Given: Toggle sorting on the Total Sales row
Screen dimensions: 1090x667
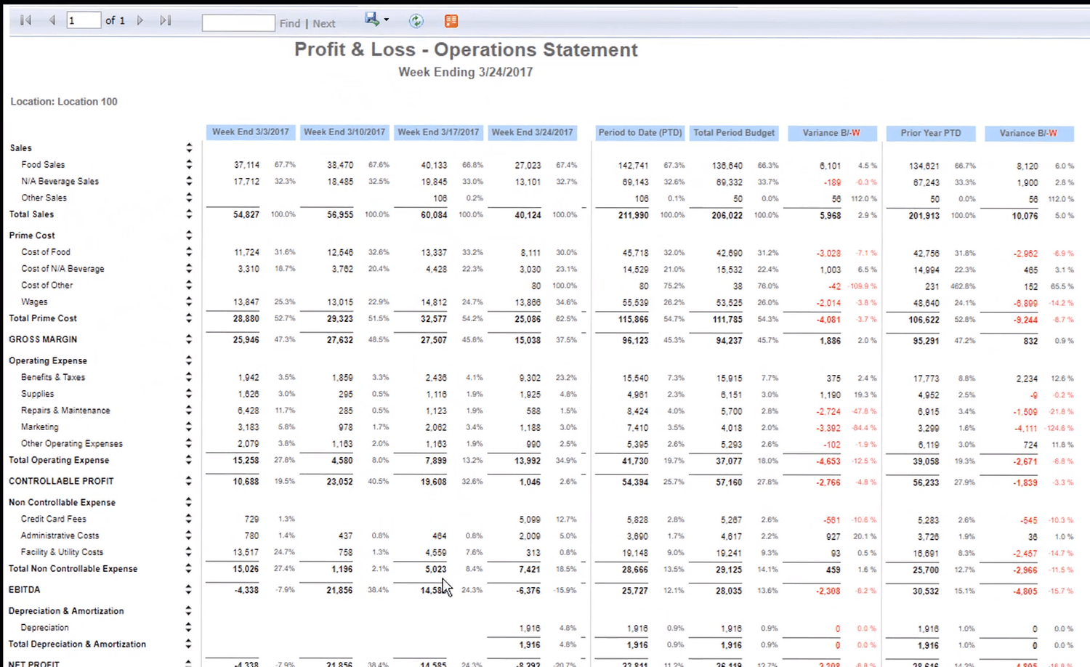Looking at the screenshot, I should 188,214.
